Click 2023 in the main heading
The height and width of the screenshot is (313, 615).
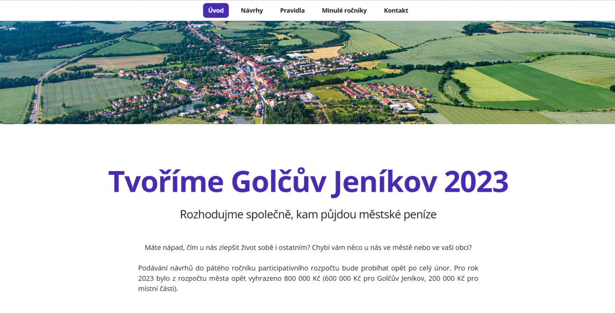coord(476,182)
